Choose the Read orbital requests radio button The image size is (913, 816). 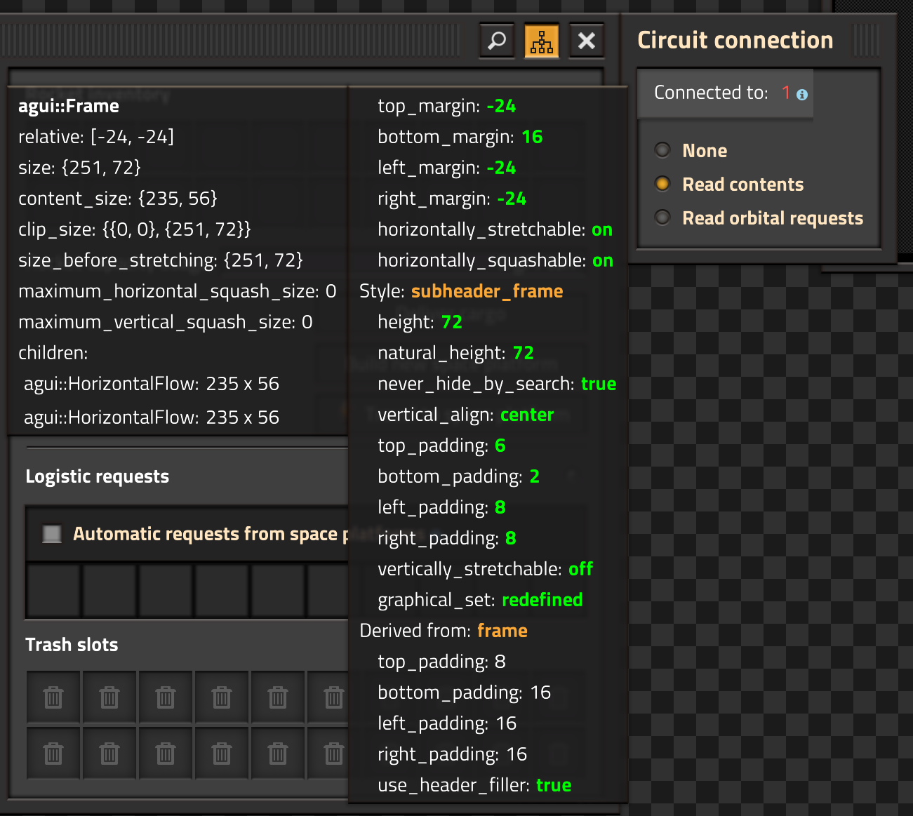[662, 218]
